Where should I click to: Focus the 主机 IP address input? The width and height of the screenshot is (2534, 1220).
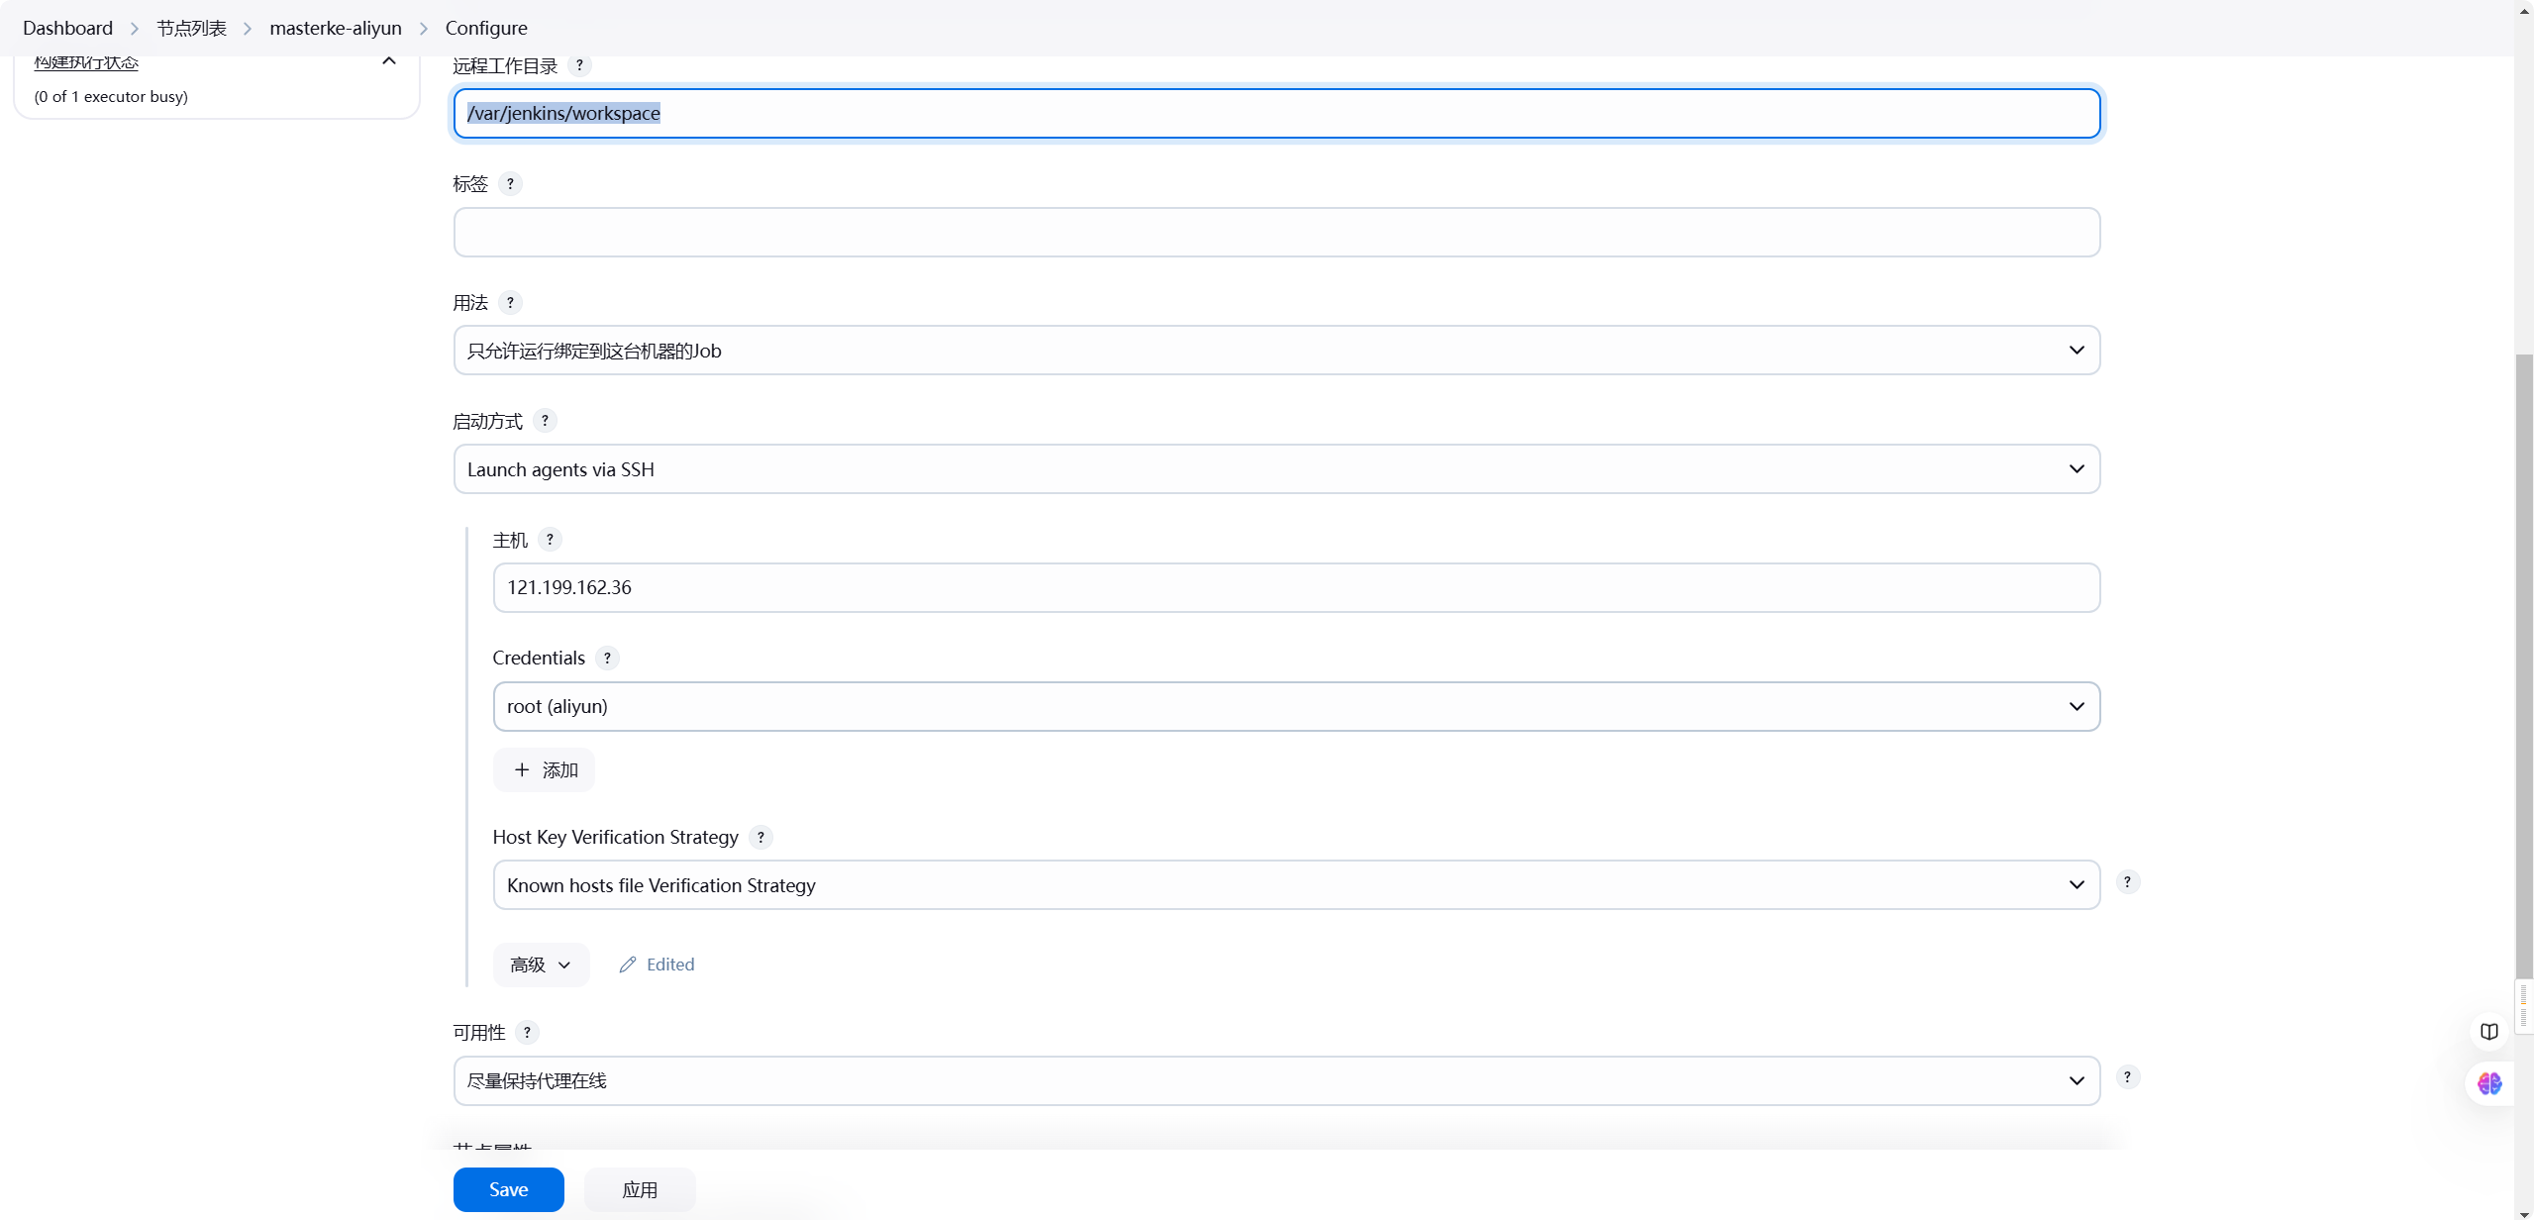click(x=1296, y=588)
